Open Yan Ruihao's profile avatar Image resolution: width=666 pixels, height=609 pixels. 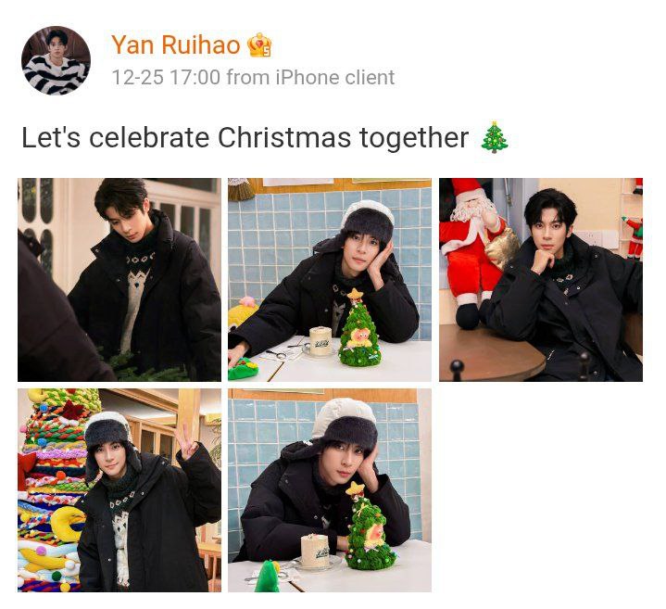pos(56,60)
